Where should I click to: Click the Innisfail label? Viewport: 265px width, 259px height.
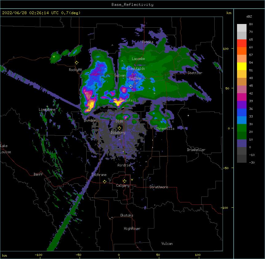(x=128, y=100)
